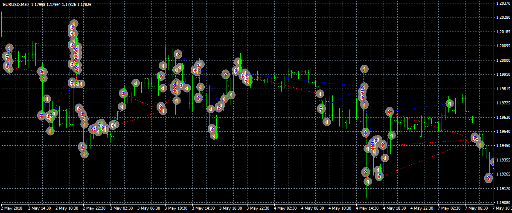512x213 pixels.
Task: Click the bottom-right trade marker near 1.19265
Action: pyautogui.click(x=489, y=178)
